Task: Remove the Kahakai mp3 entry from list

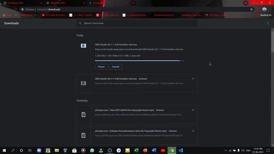Action: click(193, 131)
